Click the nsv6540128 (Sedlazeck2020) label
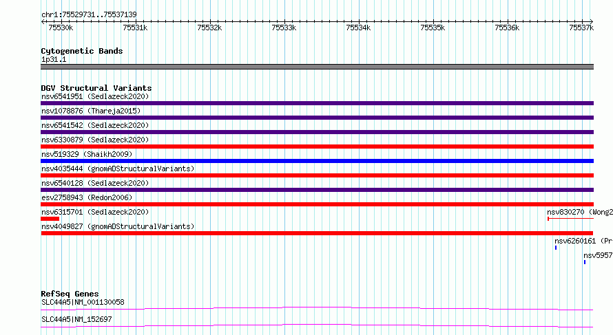This screenshot has height=335, width=613. pyautogui.click(x=95, y=183)
